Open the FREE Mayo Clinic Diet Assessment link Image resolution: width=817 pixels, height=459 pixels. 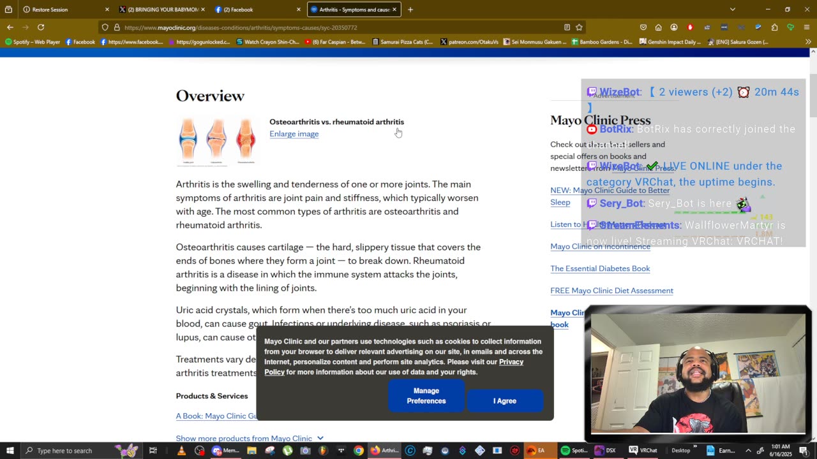click(x=611, y=291)
